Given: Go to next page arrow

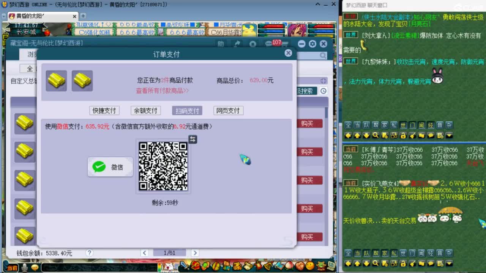Looking at the screenshot, I should pos(195,253).
